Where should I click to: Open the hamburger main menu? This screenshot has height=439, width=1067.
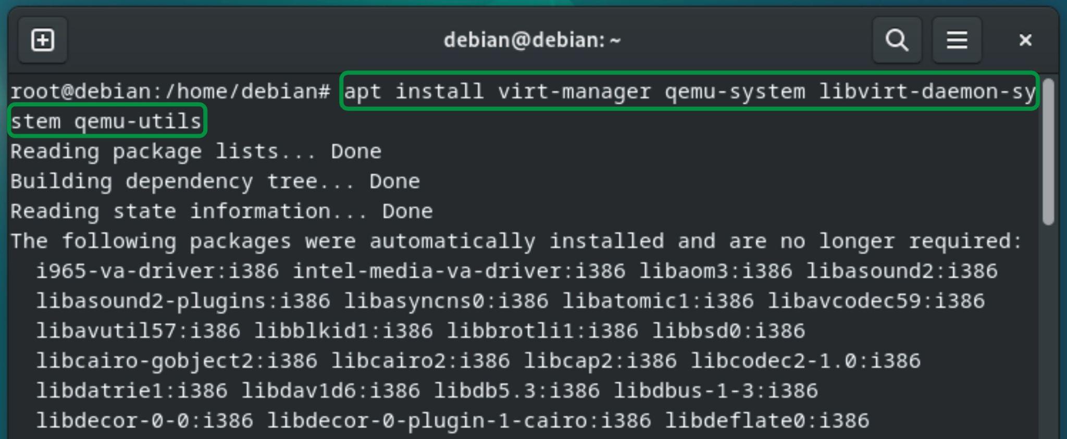tap(957, 40)
